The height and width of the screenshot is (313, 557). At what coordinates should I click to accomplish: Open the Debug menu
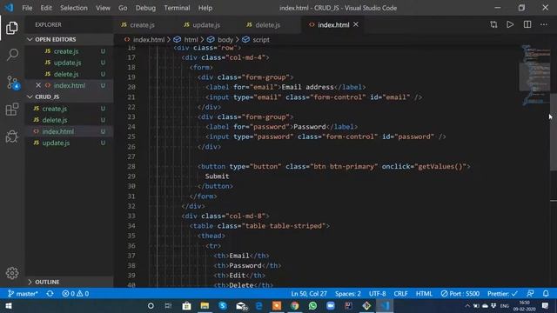pos(145,8)
